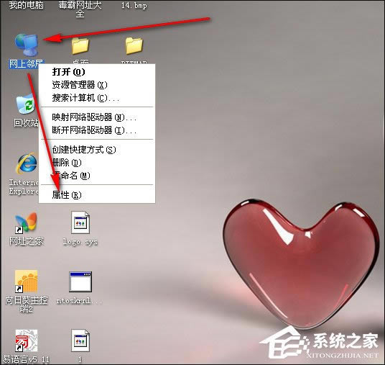Select the Internet Explorer desktop icon
The image size is (385, 365).
pyautogui.click(x=27, y=163)
